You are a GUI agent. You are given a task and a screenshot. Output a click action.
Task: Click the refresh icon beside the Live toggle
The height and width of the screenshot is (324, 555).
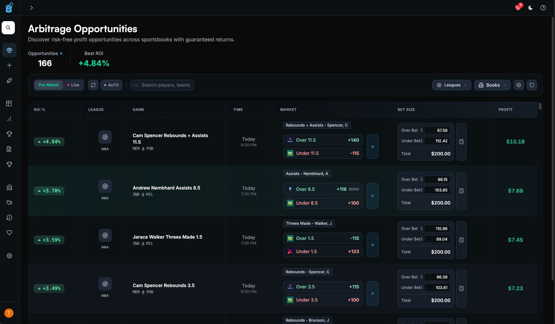(93, 85)
